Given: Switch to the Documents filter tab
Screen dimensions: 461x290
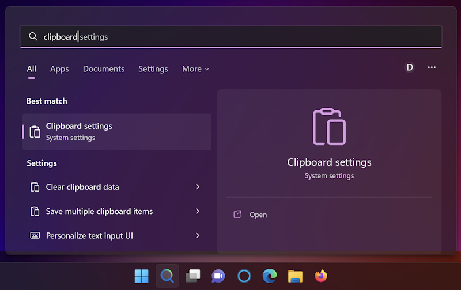Looking at the screenshot, I should [x=104, y=69].
